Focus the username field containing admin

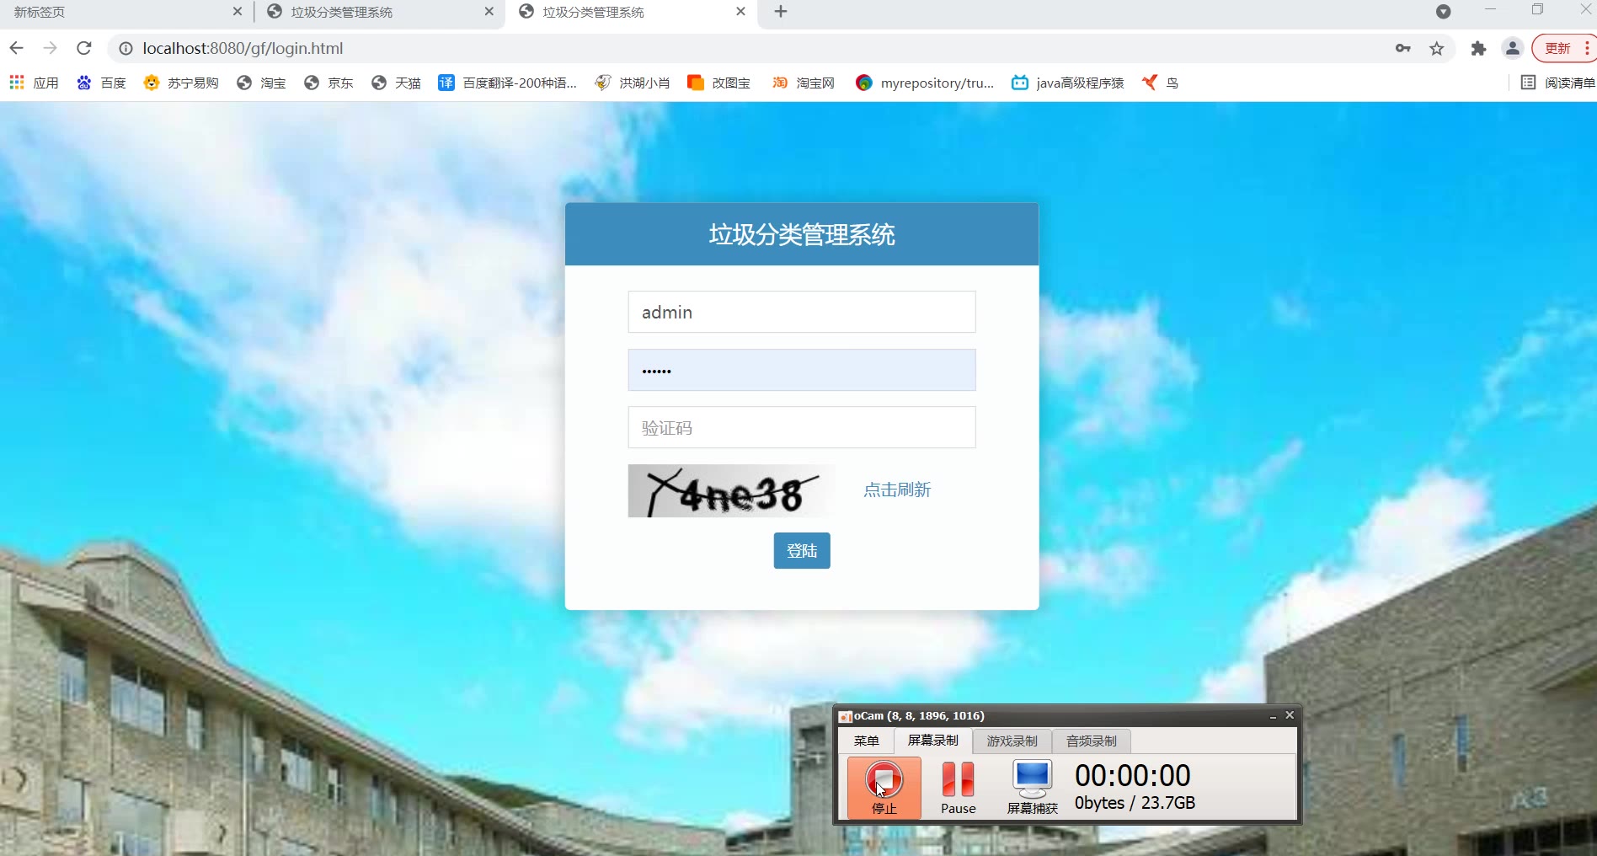[x=802, y=312]
